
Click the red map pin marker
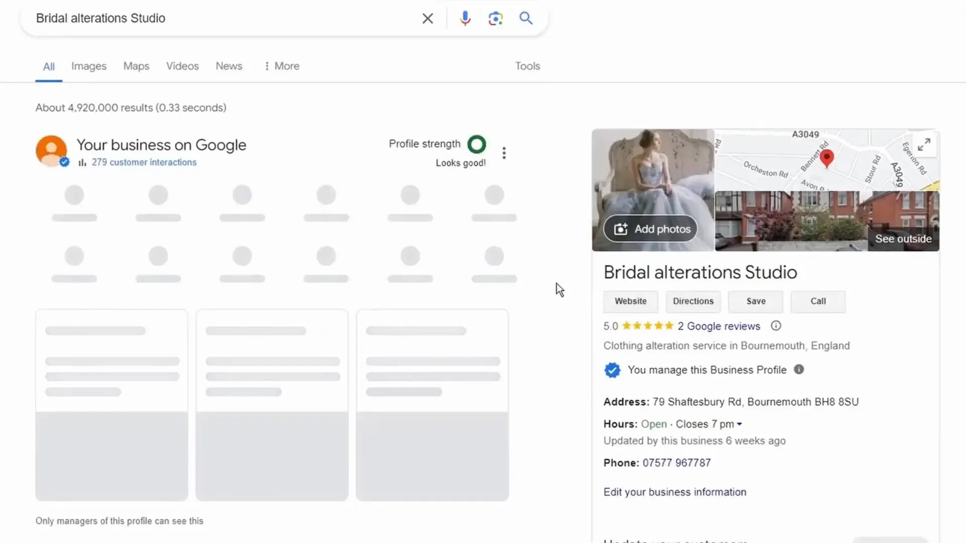point(827,158)
